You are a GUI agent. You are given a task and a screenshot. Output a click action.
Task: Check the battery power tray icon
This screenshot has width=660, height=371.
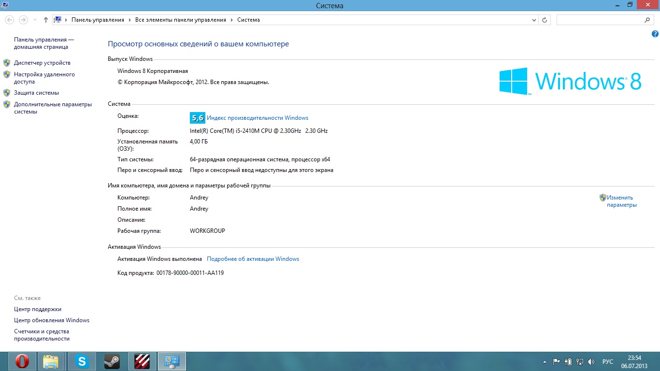click(568, 361)
